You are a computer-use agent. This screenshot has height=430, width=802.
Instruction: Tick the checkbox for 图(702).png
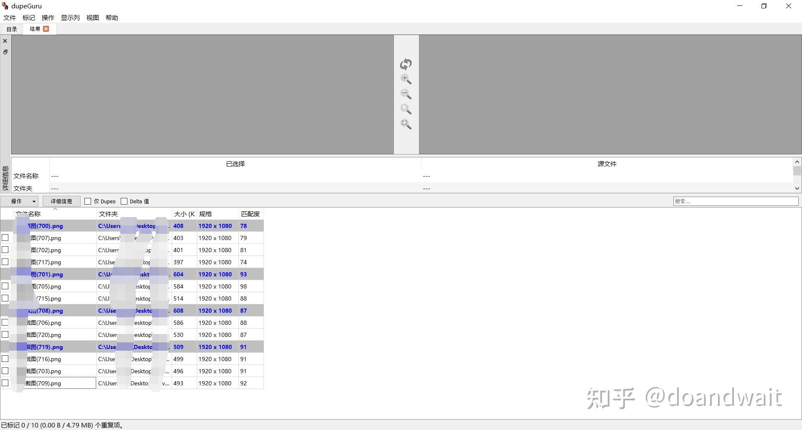(x=5, y=250)
